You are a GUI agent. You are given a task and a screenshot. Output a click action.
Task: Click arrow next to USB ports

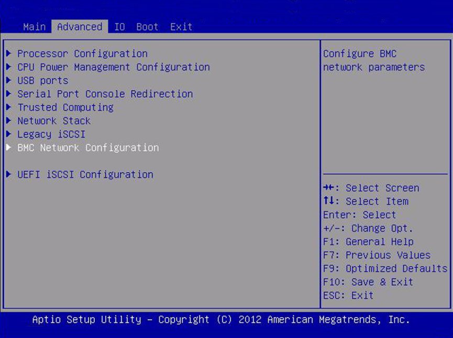click(9, 80)
